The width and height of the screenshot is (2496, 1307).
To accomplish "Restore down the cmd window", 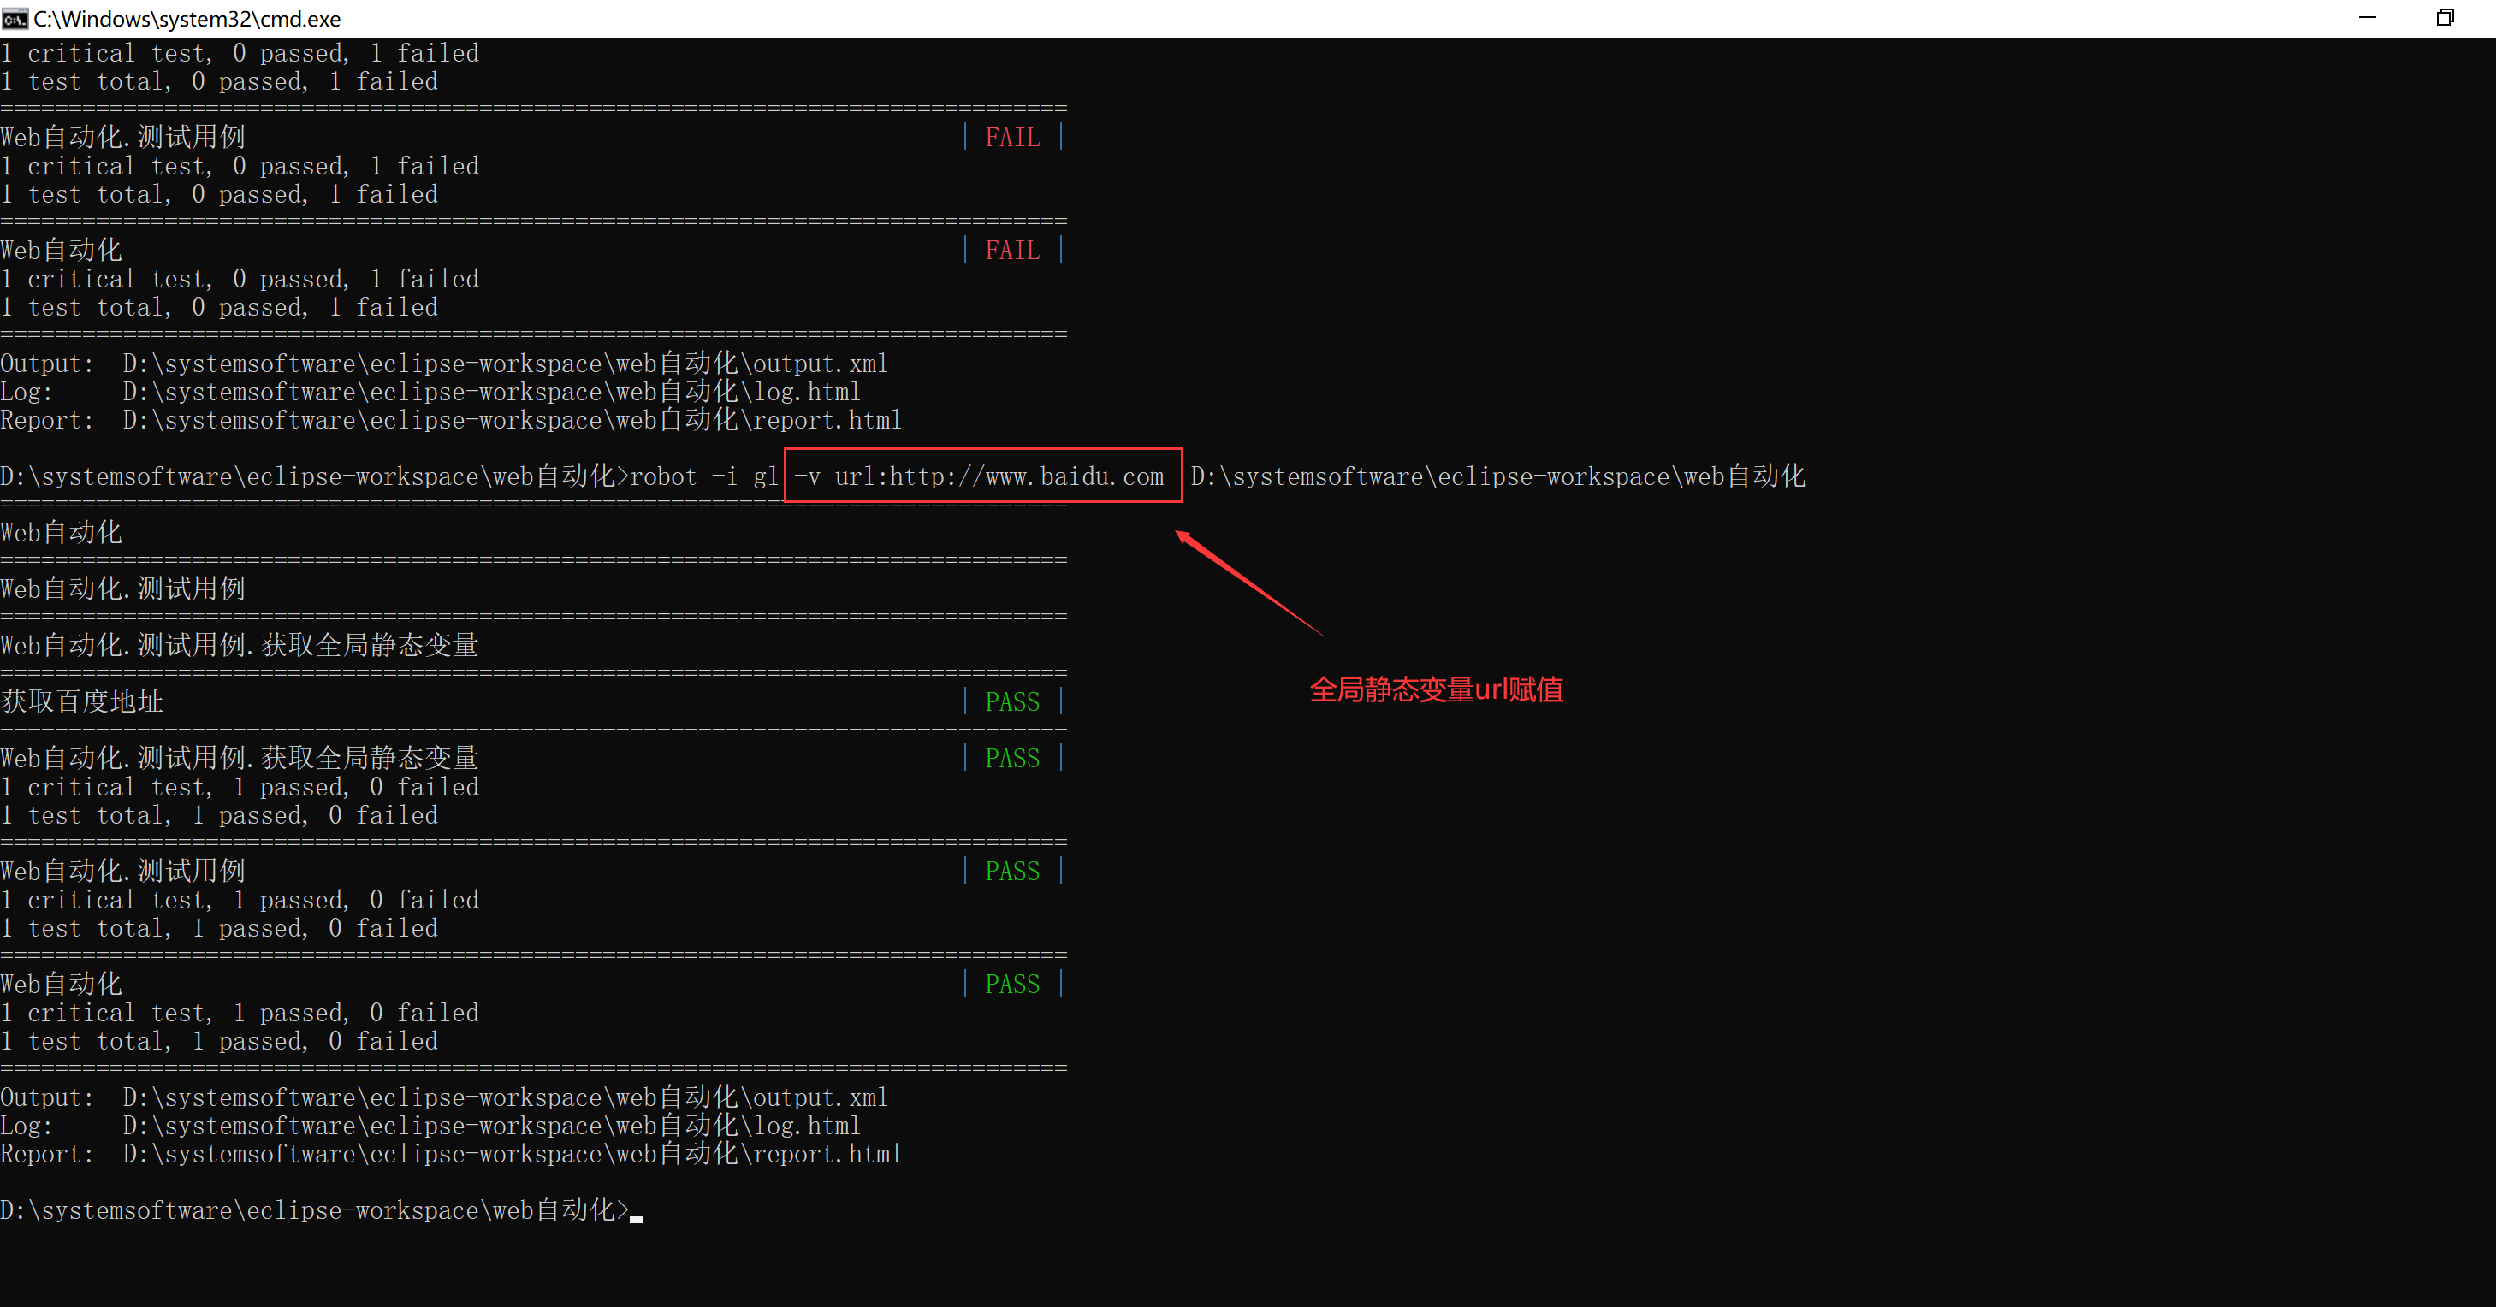I will pyautogui.click(x=2445, y=19).
